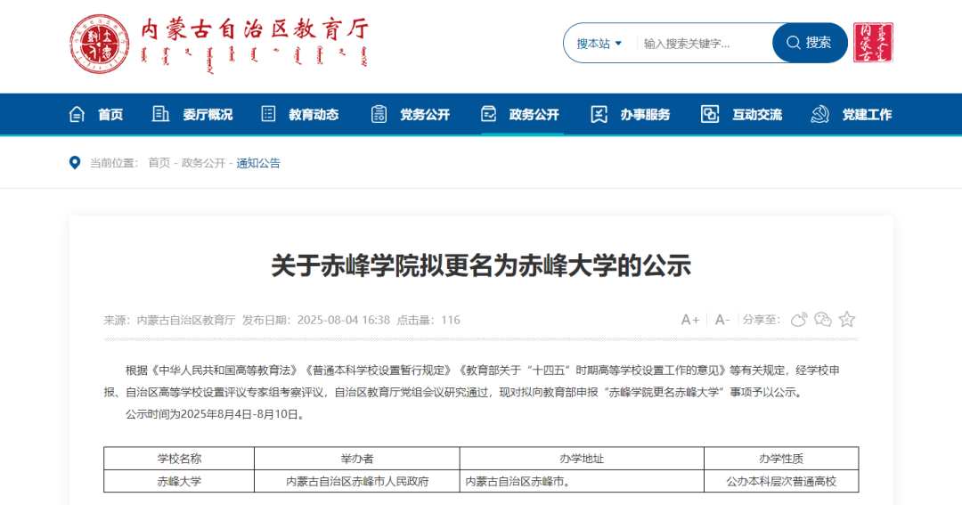Select the 政务公开 navigation item
Image resolution: width=962 pixels, height=505 pixels.
520,114
